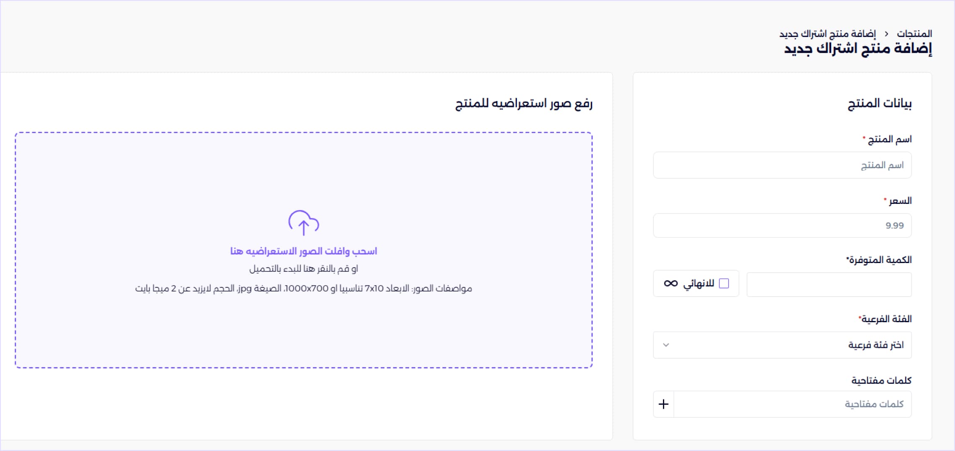This screenshot has width=955, height=451.
Task: Click the كلمات مفتاحية keywords text field
Action: coord(792,404)
